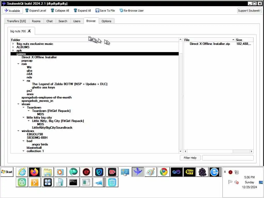Sort files by the Size column header
This screenshot has height=198, width=264.
coord(244,40)
